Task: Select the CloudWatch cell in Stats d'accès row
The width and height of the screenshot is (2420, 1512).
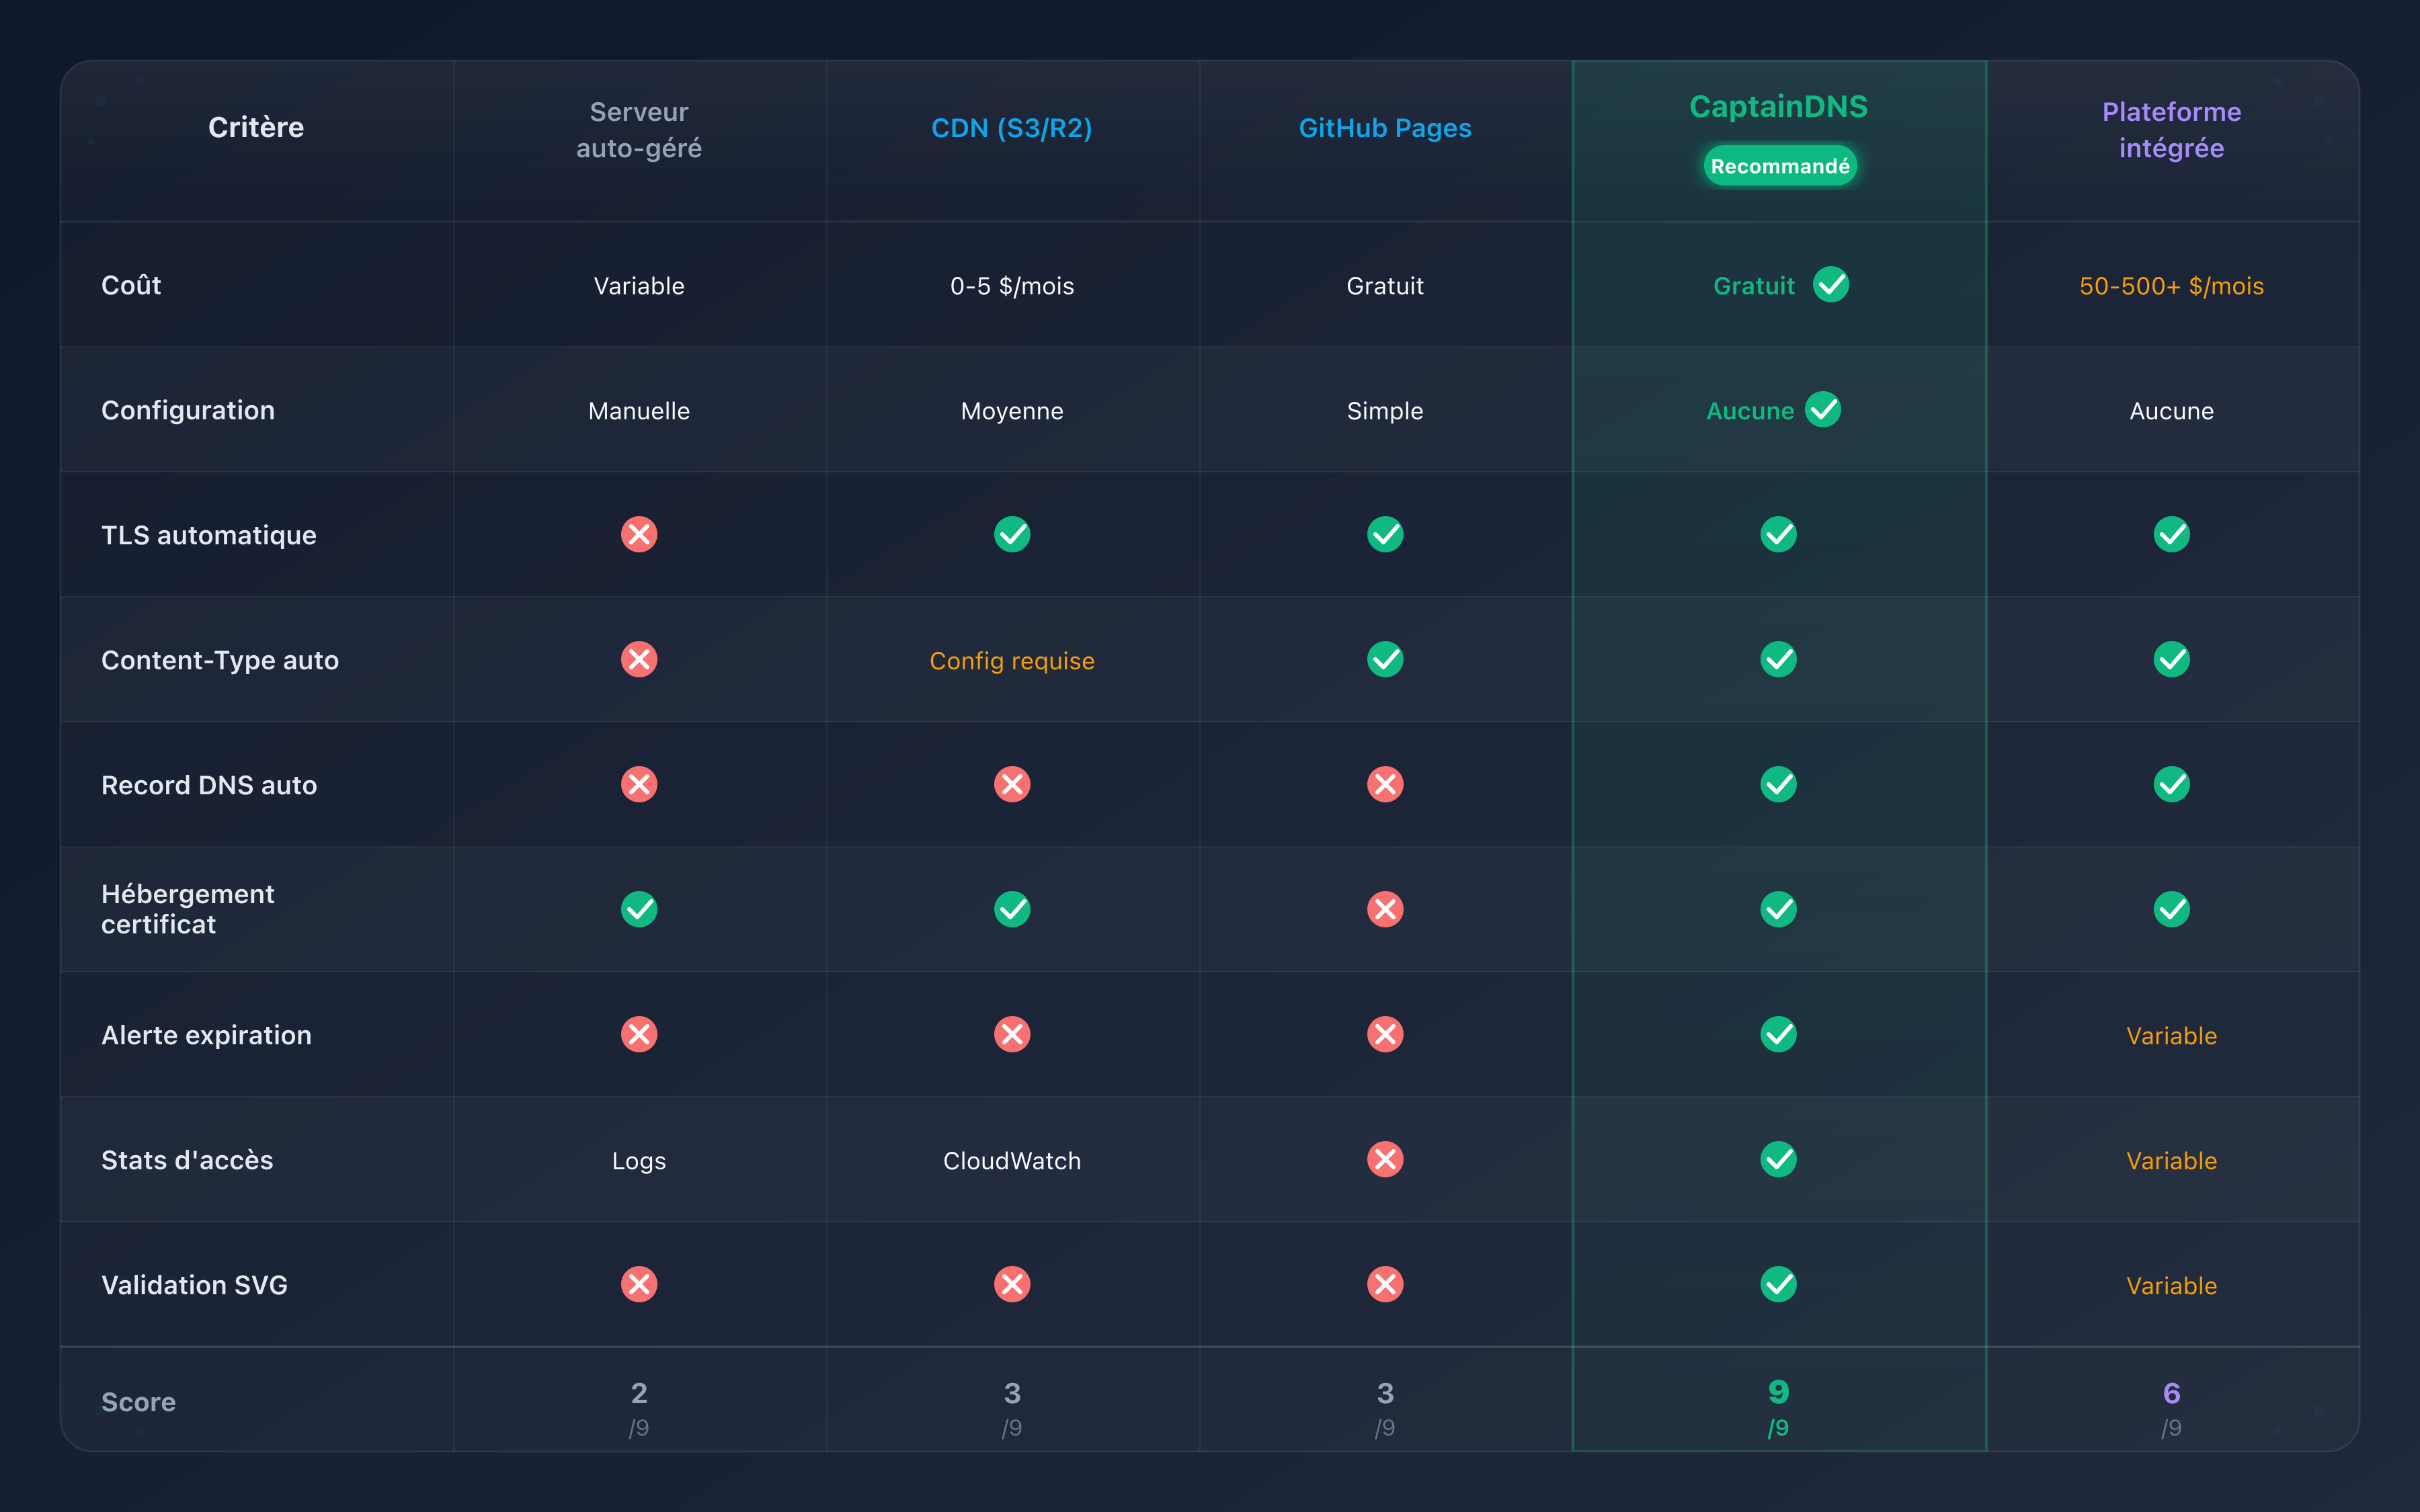Action: [x=1012, y=1160]
